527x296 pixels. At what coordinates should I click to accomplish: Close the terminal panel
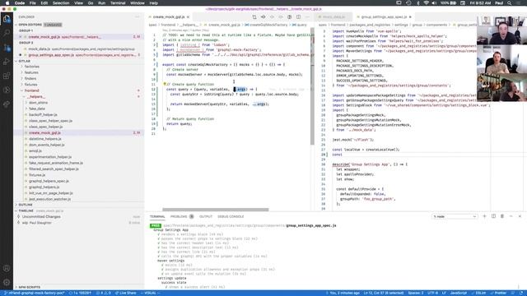pyautogui.click(x=520, y=216)
